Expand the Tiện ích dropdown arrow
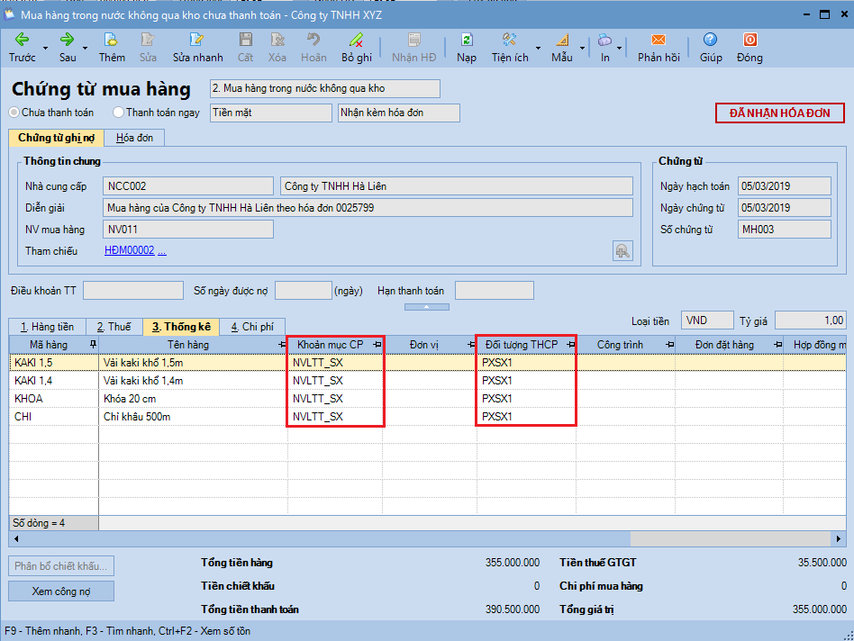The width and height of the screenshot is (854, 641). tap(539, 48)
